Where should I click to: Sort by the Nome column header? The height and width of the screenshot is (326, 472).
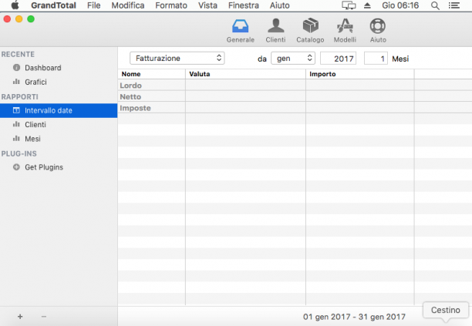(x=152, y=74)
